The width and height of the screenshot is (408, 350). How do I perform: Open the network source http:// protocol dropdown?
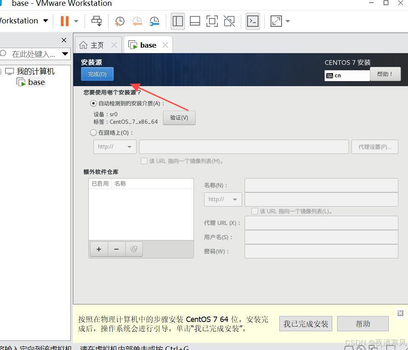(115, 147)
